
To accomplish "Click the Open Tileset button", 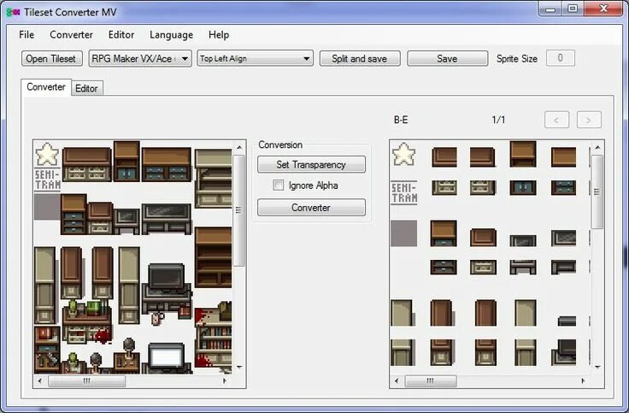I will tap(52, 59).
